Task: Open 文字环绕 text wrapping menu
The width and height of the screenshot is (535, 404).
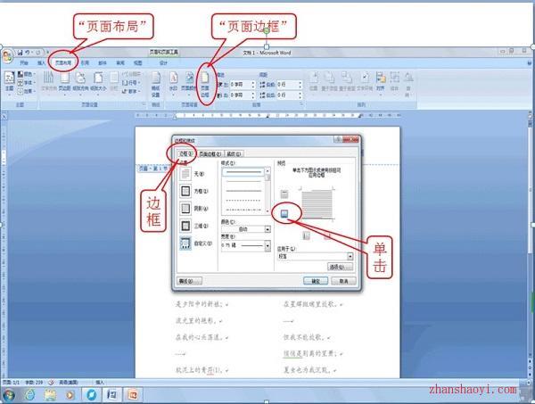Action: click(365, 82)
